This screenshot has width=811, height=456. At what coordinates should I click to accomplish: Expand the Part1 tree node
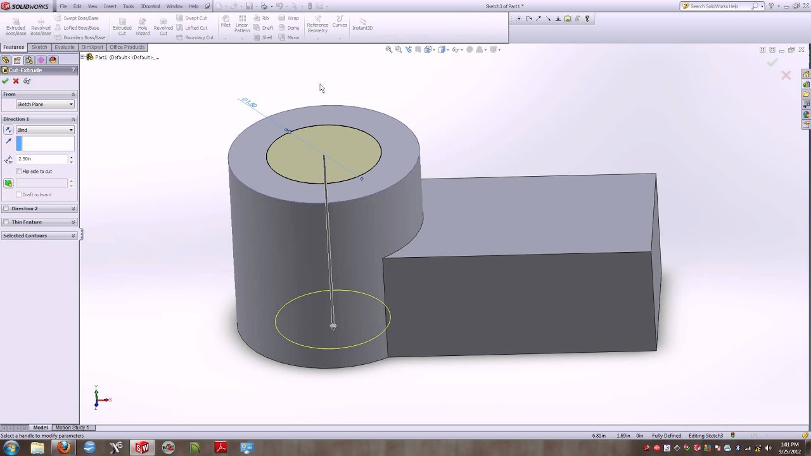click(82, 57)
